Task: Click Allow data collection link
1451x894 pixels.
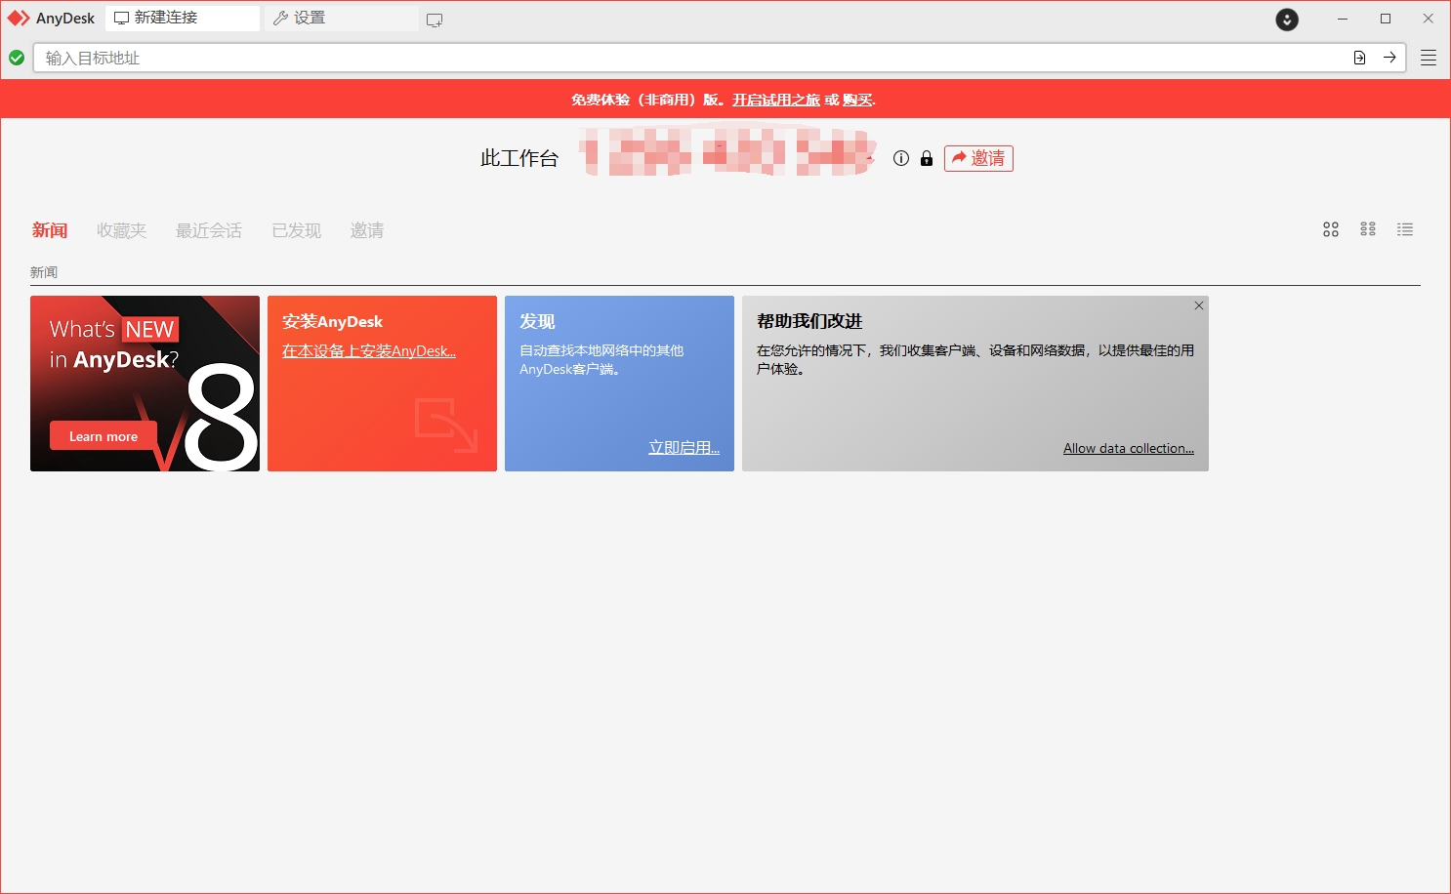Action: pyautogui.click(x=1129, y=448)
